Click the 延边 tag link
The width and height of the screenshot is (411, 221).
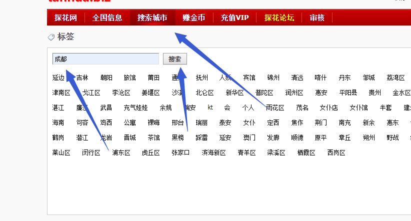(58, 77)
